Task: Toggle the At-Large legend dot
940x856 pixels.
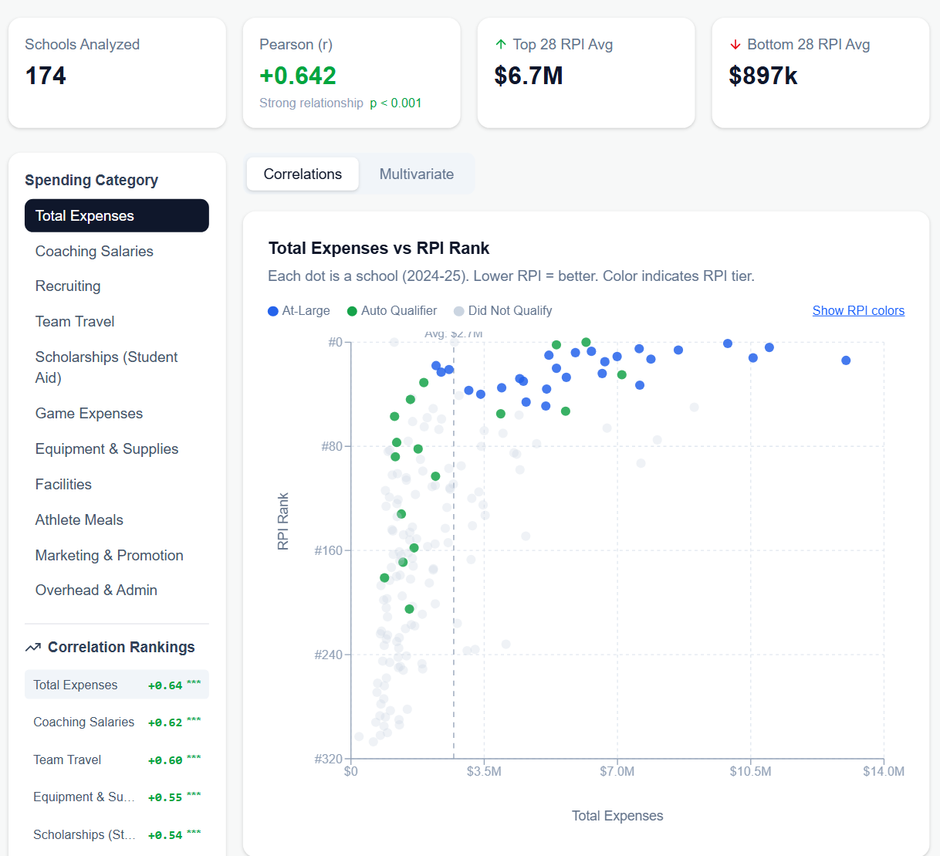Action: pyautogui.click(x=273, y=311)
